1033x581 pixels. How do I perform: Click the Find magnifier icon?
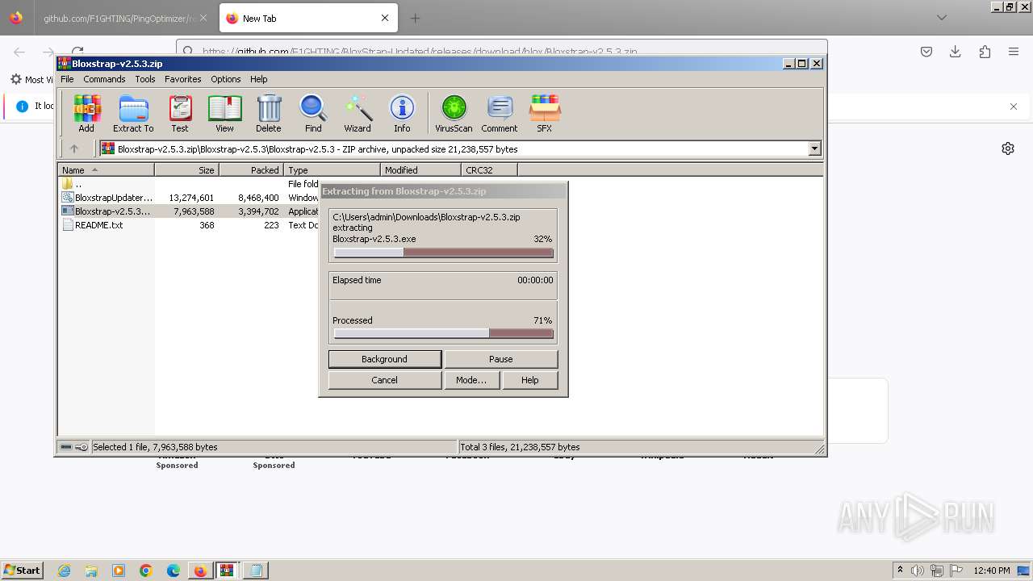coord(313,113)
